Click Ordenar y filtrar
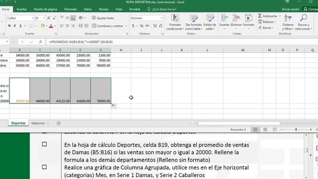Image resolution: width=318 pixels, height=179 pixels. pos(288,22)
